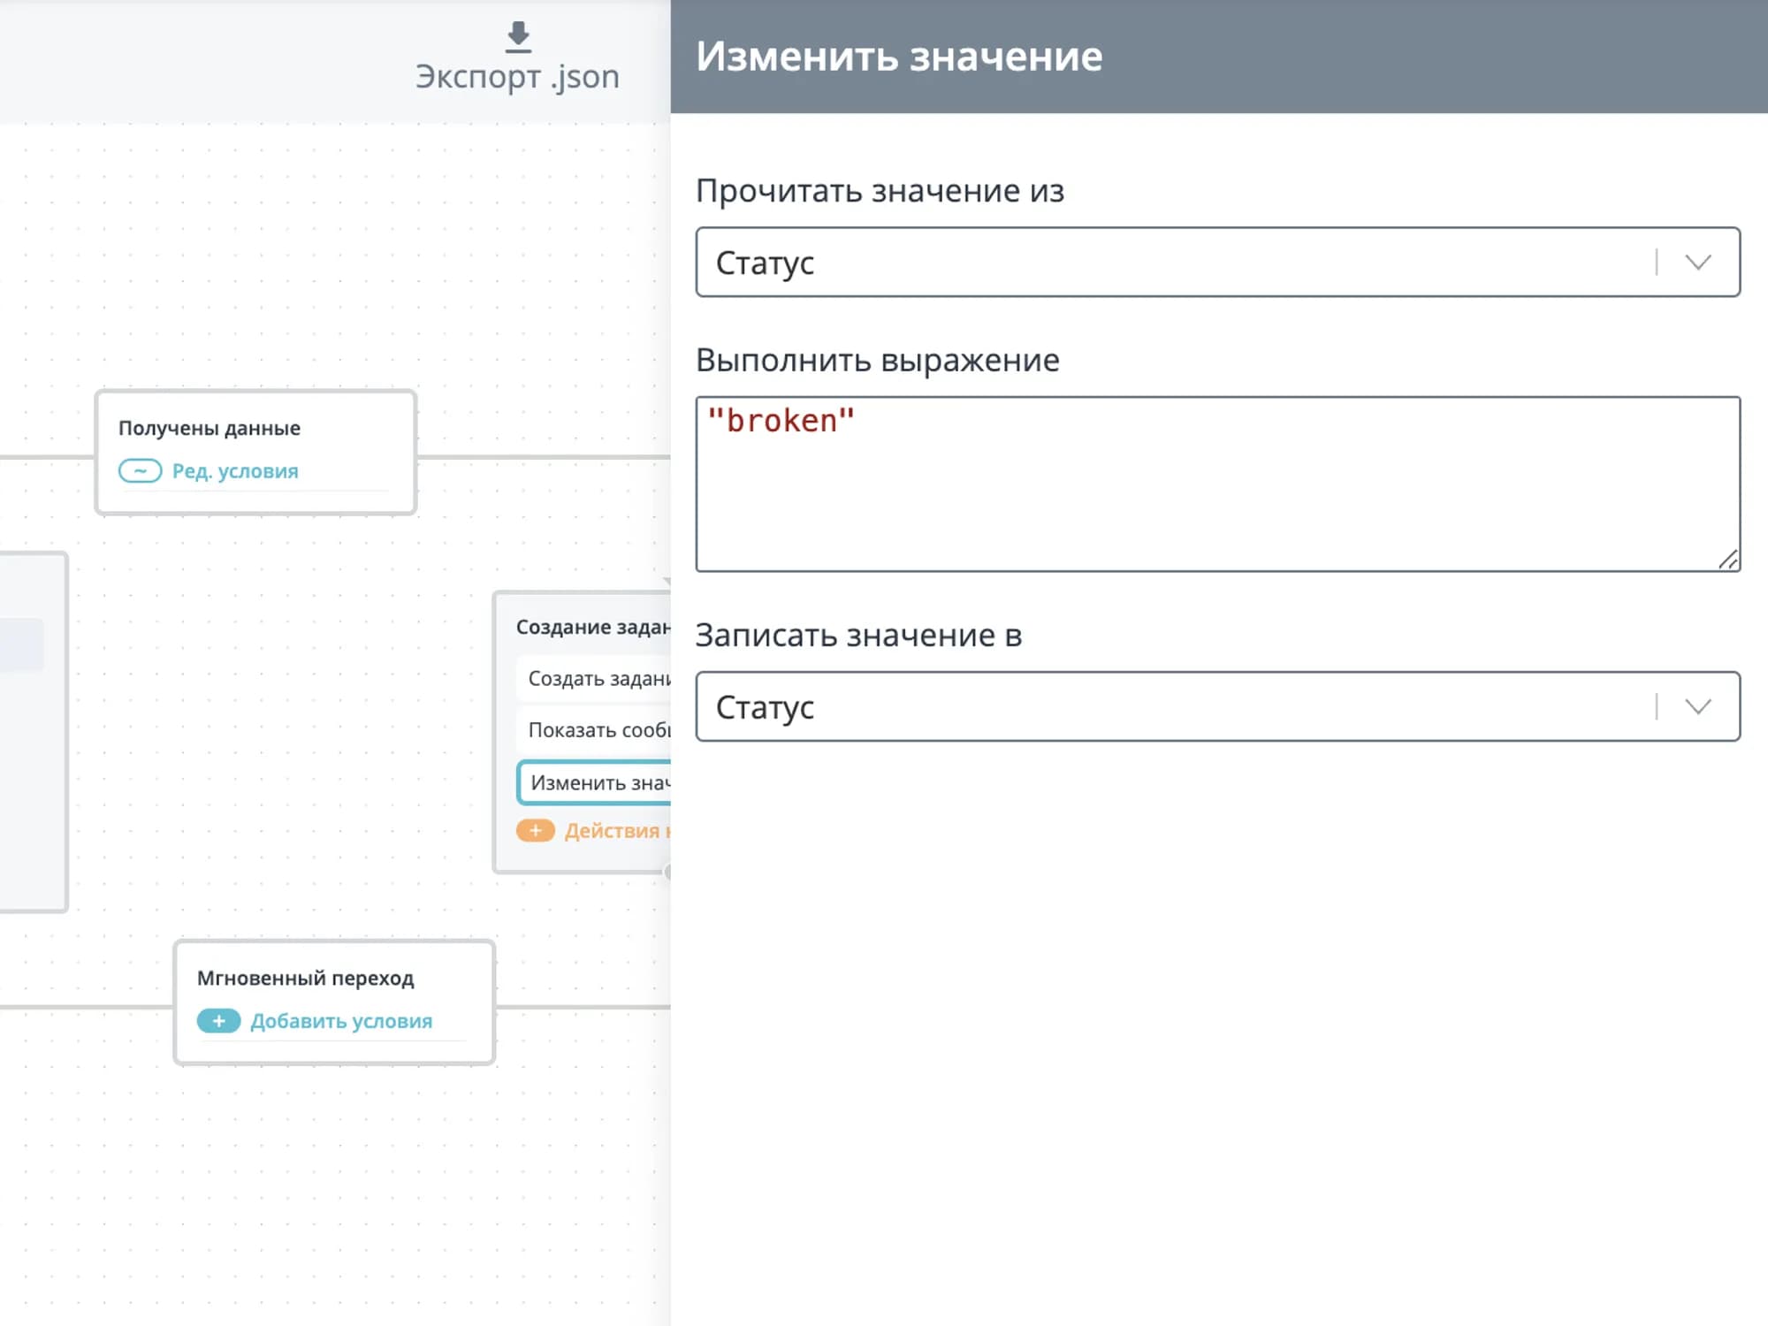Click the textarea resize handle icon
Image resolution: width=1768 pixels, height=1326 pixels.
tap(1728, 560)
